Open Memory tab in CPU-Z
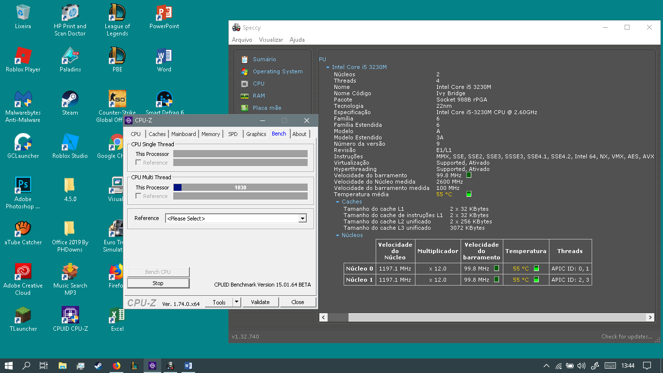This screenshot has height=373, width=663. click(x=211, y=134)
